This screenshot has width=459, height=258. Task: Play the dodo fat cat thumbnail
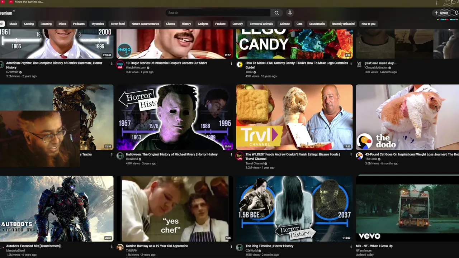407,117
